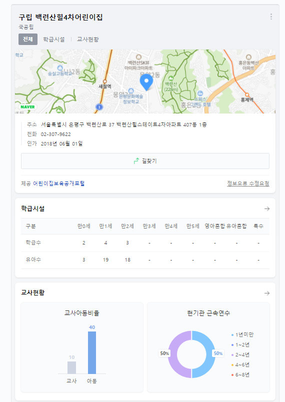Image resolution: width=285 pixels, height=402 pixels.
Task: Open 교사현황 section arrow
Action: click(267, 293)
